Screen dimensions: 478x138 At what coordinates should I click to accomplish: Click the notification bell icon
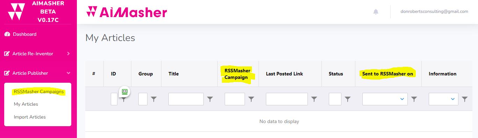376,12
